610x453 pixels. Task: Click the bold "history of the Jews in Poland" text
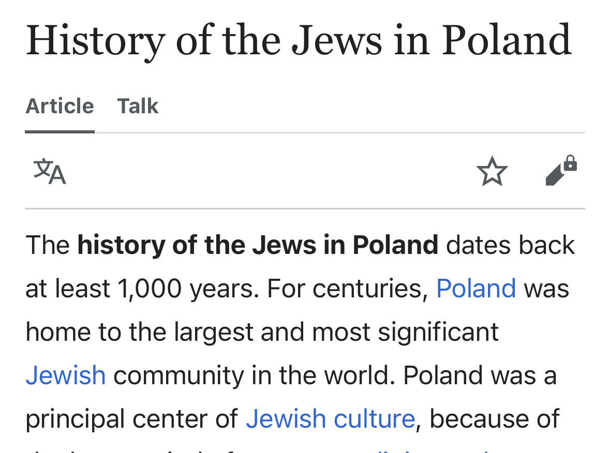click(258, 245)
